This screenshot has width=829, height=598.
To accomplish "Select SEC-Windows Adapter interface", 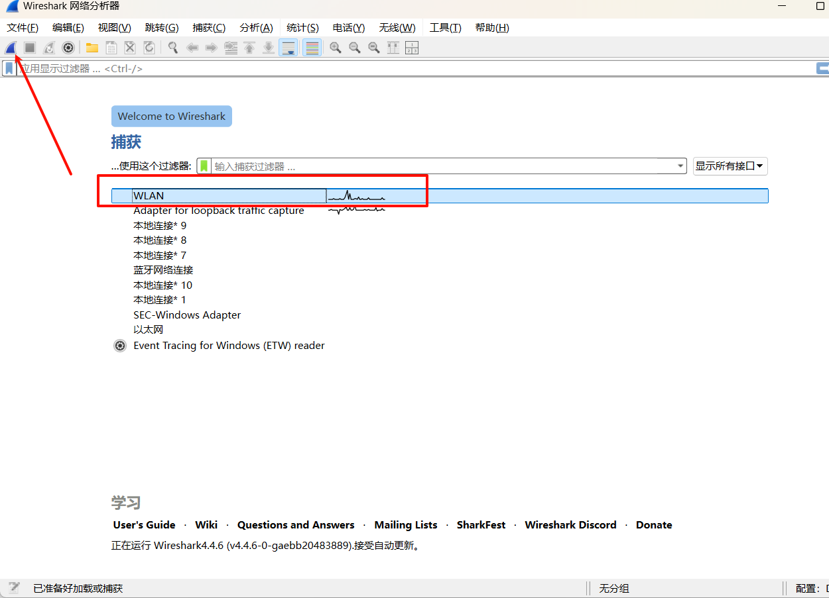I will [x=187, y=315].
